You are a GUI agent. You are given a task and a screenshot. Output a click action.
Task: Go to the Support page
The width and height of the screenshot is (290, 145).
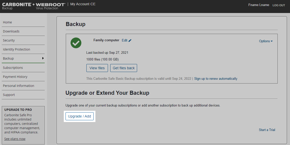pyautogui.click(x=9, y=95)
